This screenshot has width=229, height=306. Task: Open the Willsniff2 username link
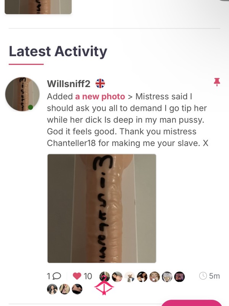[x=69, y=84]
